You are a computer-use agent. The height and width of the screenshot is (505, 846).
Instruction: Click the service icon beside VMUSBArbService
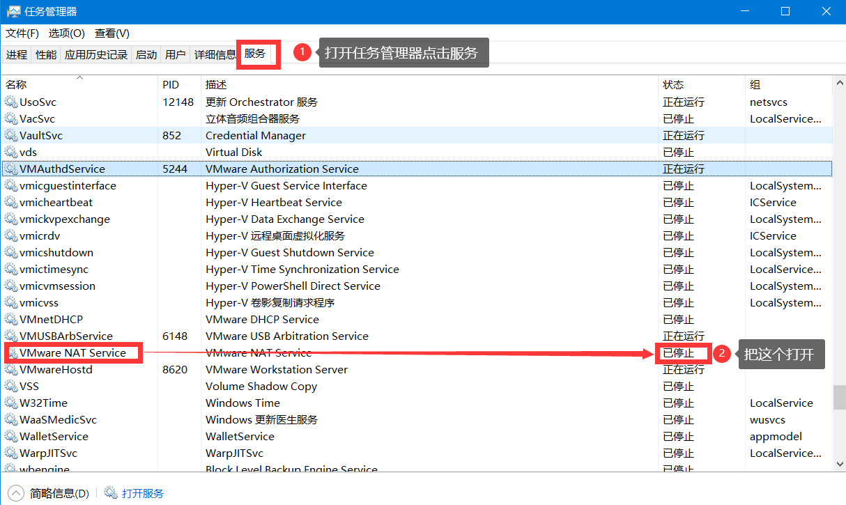click(10, 336)
